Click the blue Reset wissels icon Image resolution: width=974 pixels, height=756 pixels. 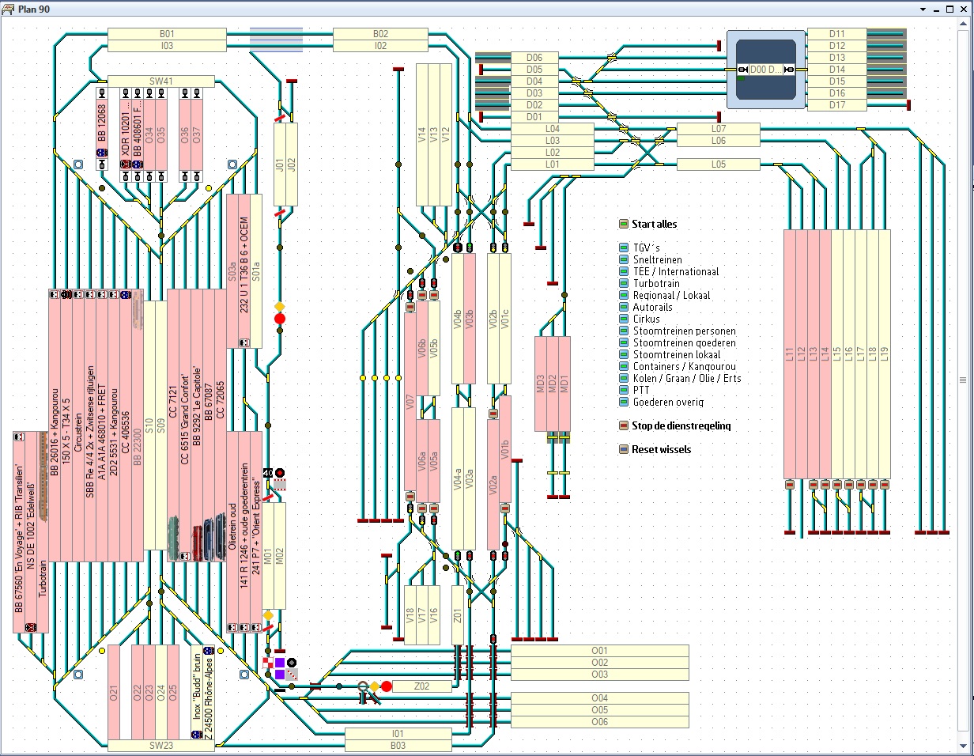coord(623,449)
